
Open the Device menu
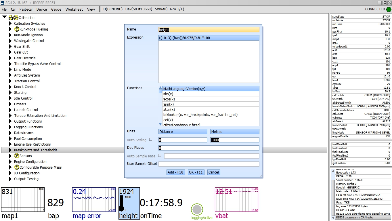tap(41, 9)
